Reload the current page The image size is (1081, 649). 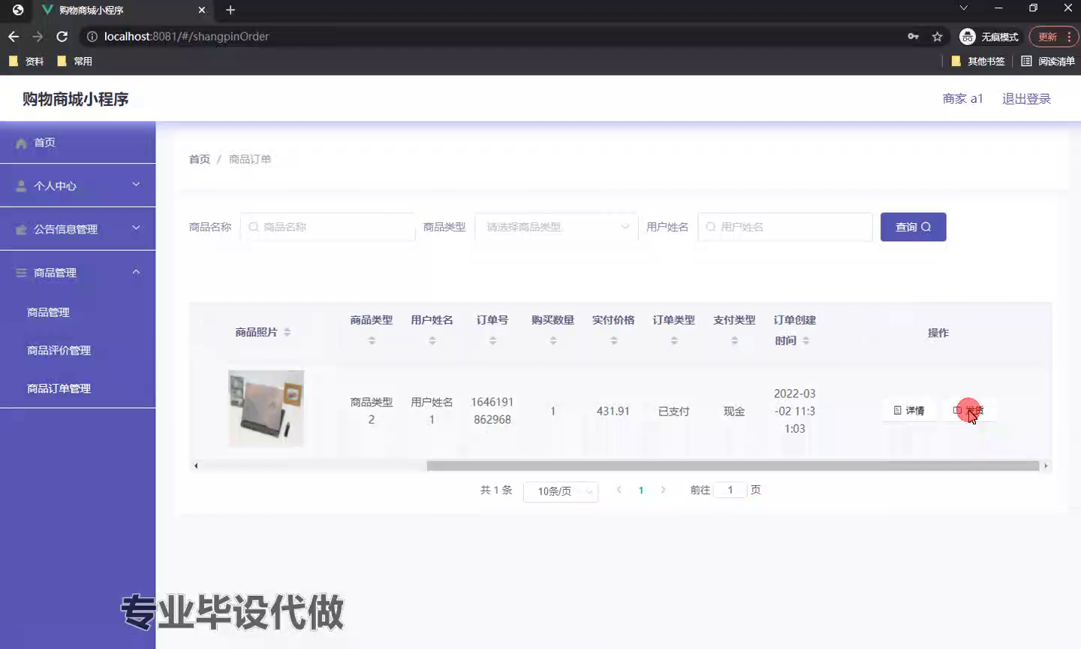[x=62, y=36]
